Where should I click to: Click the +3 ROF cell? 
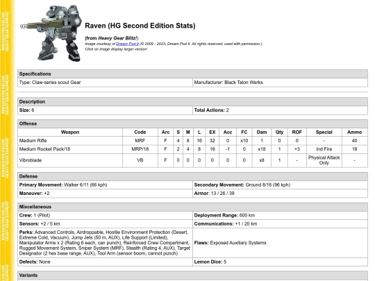[297, 149]
